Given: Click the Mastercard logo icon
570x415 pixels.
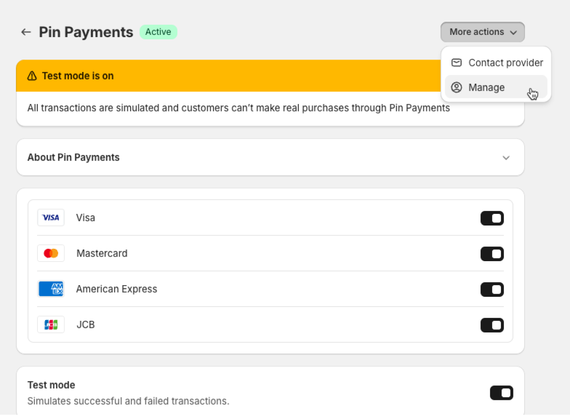Looking at the screenshot, I should (x=51, y=253).
